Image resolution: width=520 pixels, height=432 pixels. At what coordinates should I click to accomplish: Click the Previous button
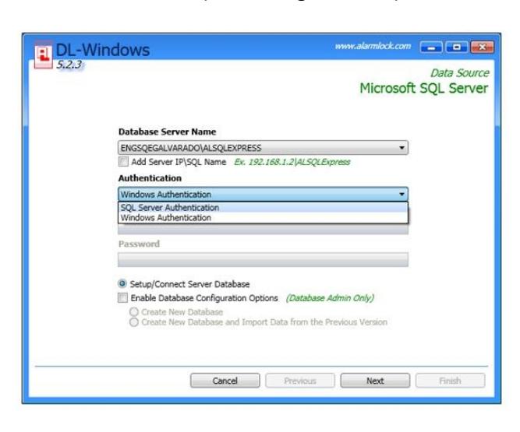(x=300, y=381)
